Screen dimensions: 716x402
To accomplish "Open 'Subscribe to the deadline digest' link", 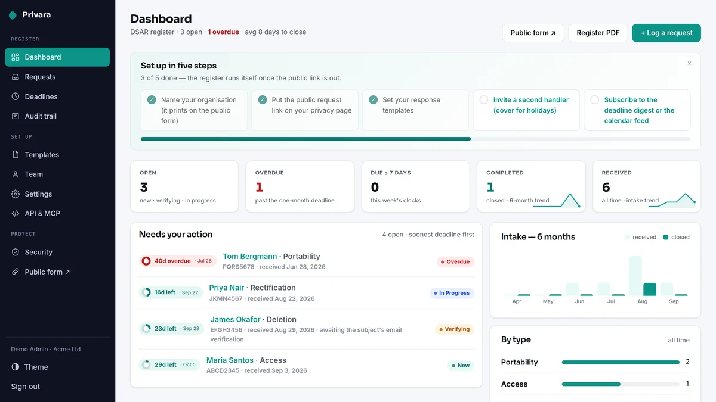I will click(639, 110).
